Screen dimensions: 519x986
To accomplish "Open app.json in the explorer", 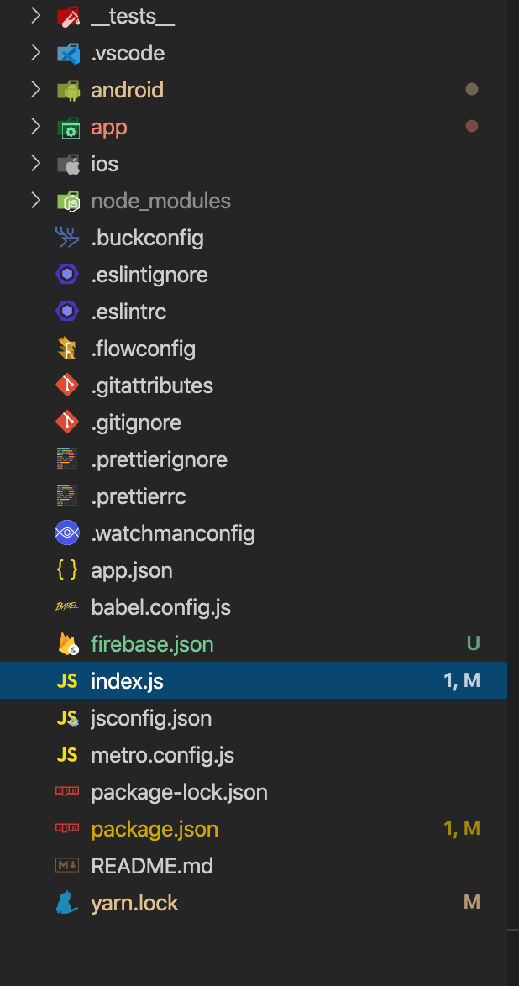I will (x=131, y=570).
